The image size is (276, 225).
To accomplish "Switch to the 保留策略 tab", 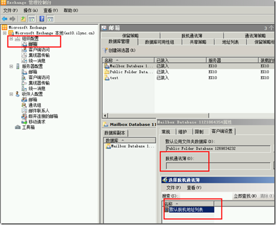I will coord(130,36).
